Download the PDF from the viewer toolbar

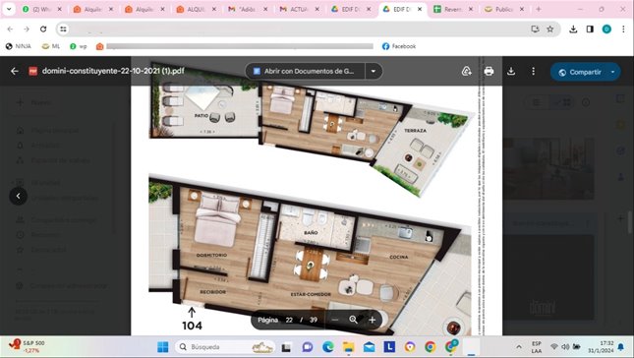coord(511,71)
